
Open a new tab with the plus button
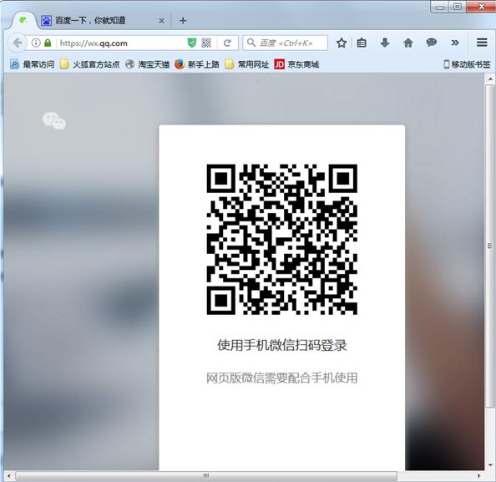coord(183,21)
